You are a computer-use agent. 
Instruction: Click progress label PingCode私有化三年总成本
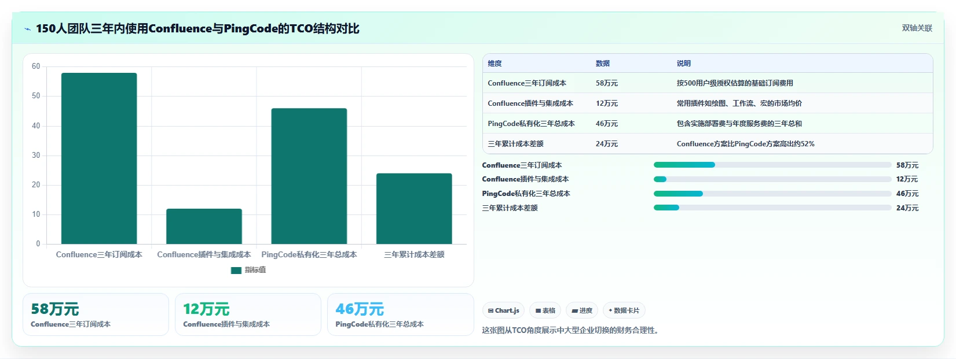[x=526, y=194]
